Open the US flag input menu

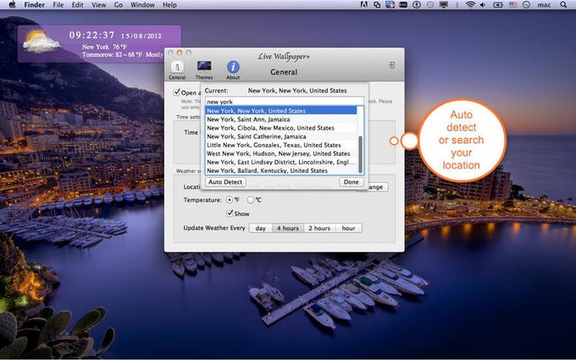(512, 5)
